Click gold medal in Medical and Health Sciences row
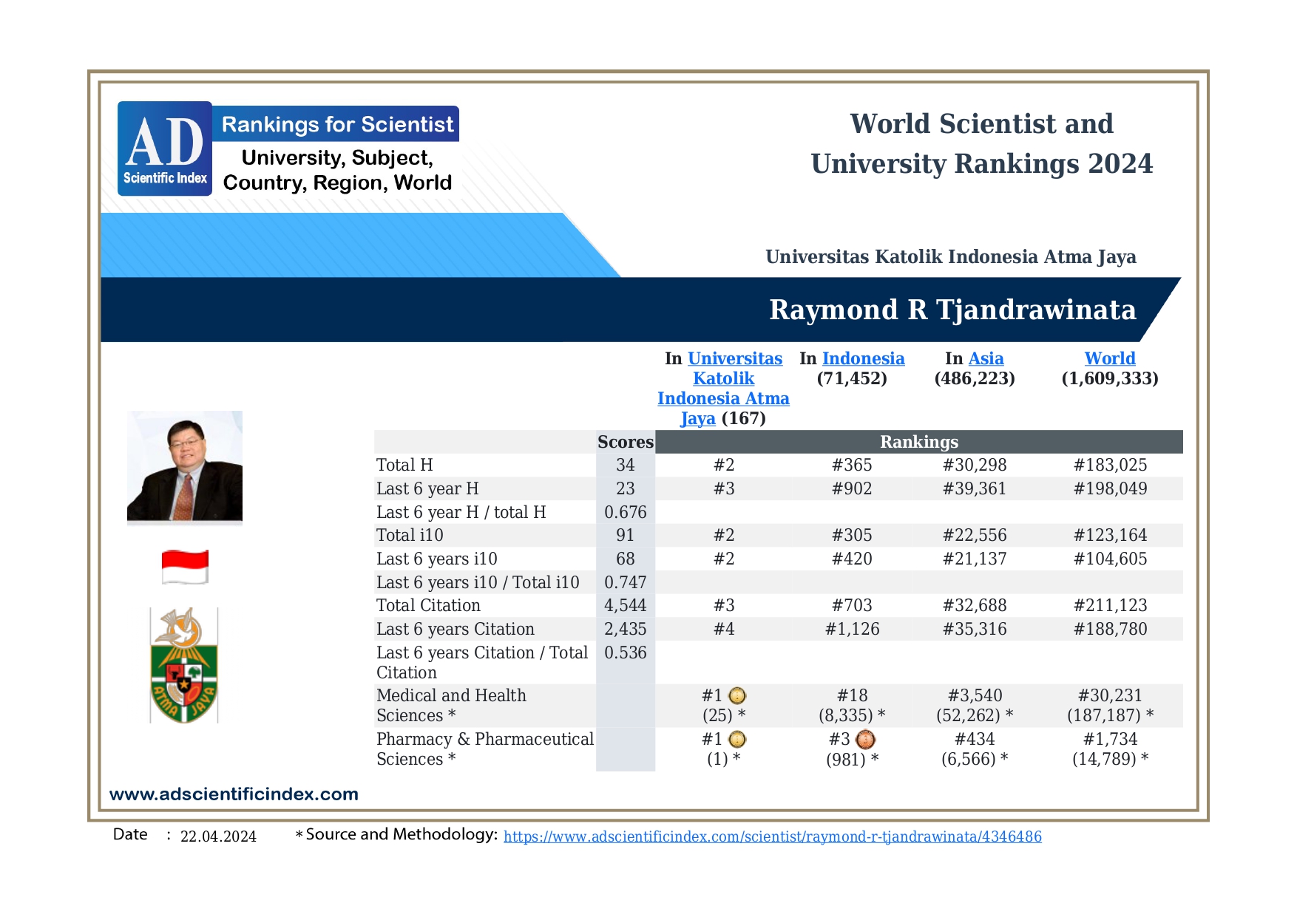This screenshot has width=1297, height=917. click(x=737, y=696)
